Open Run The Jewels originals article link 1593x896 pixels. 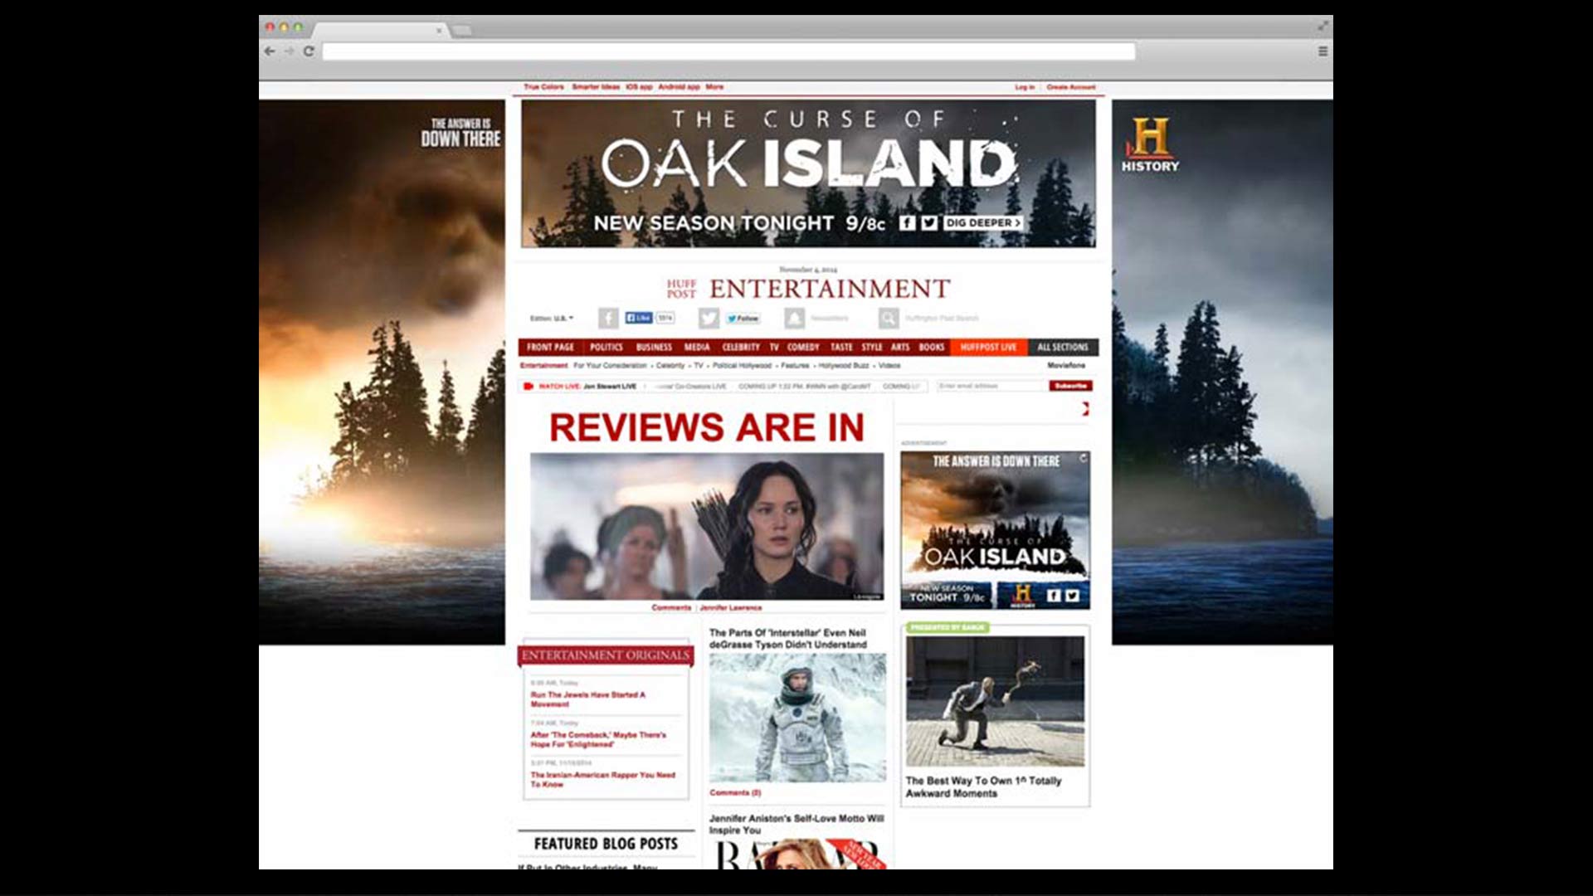[x=588, y=699]
